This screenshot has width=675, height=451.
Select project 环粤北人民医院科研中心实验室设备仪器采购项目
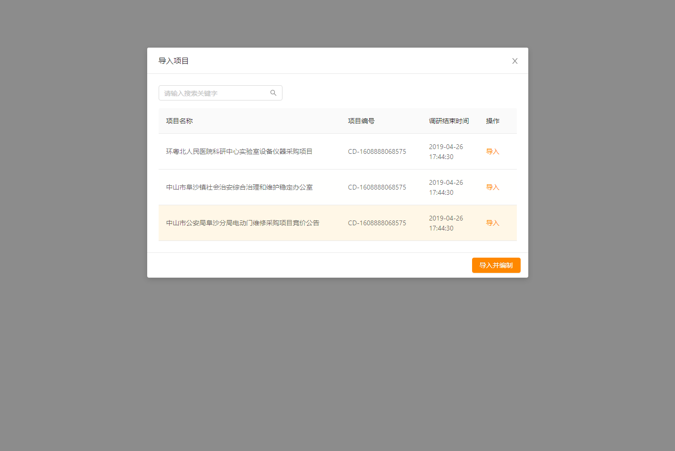[239, 151]
